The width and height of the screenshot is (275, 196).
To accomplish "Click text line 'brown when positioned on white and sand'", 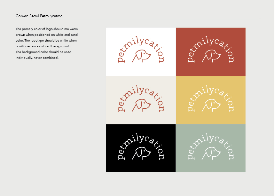I will tap(47, 35).
